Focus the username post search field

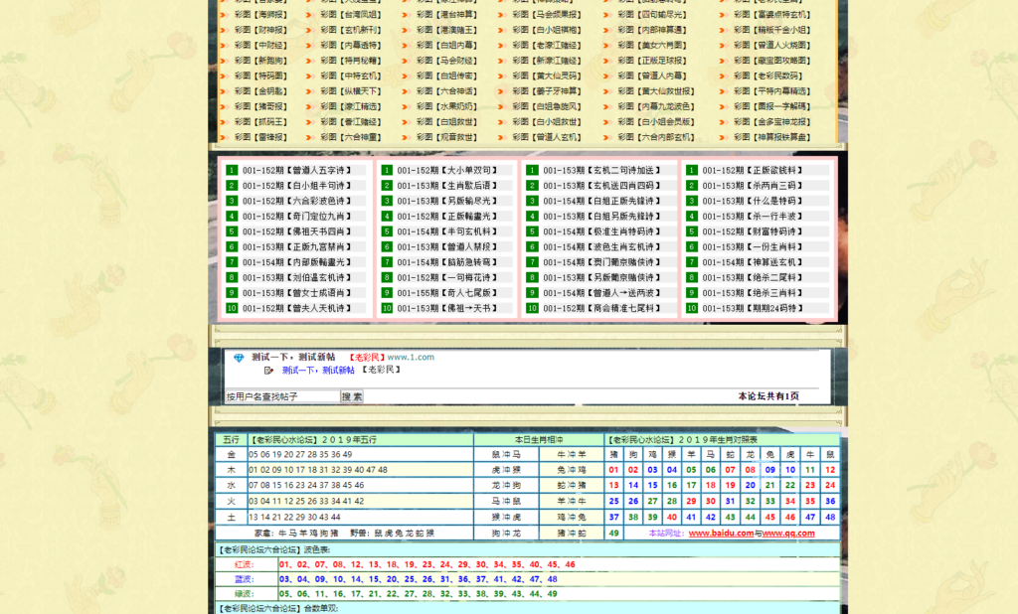pos(282,396)
